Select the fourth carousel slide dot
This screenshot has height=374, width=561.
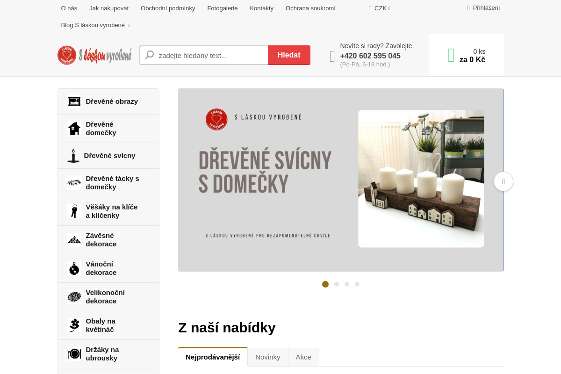pyautogui.click(x=357, y=284)
